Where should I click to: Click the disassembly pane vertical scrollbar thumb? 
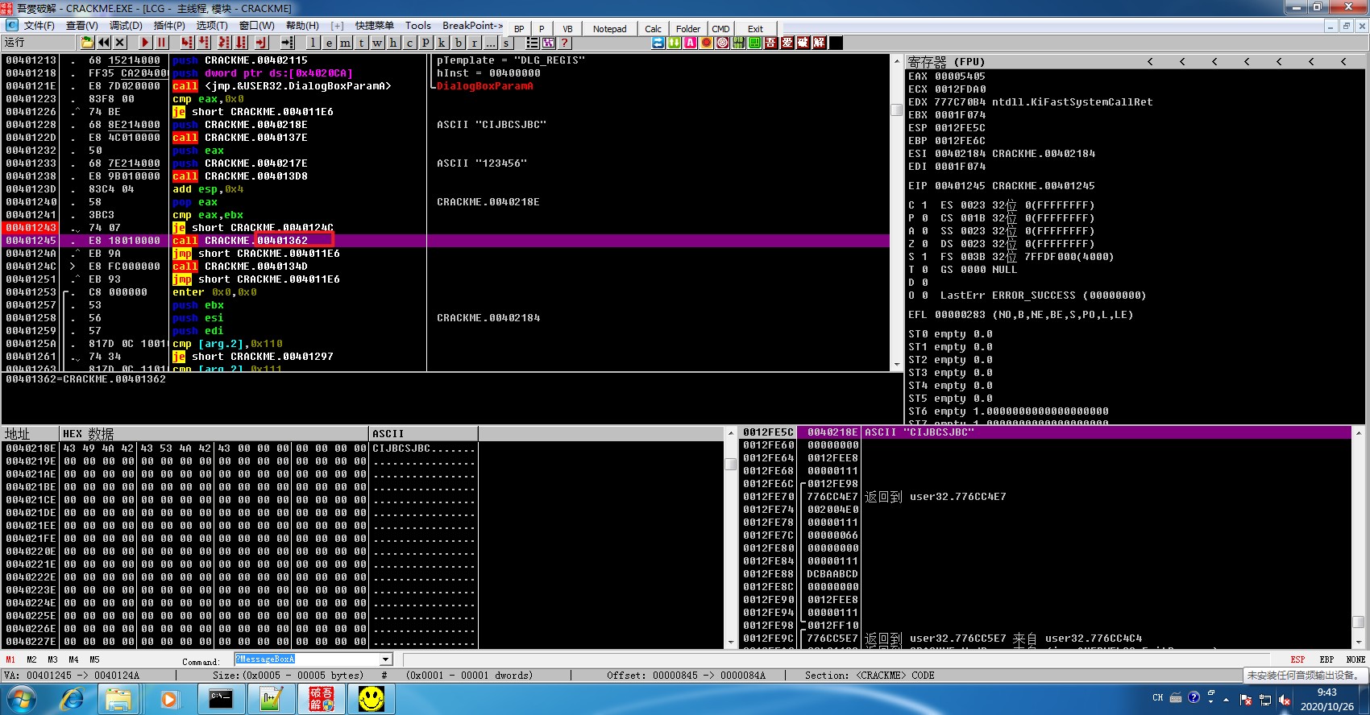click(896, 110)
